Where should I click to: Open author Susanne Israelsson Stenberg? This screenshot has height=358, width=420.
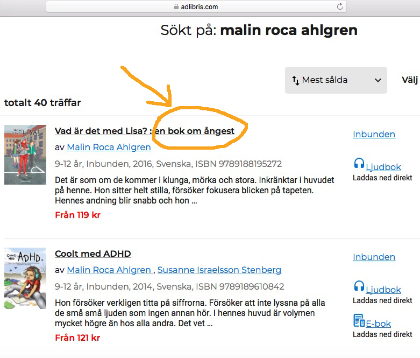(x=219, y=270)
